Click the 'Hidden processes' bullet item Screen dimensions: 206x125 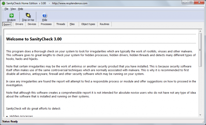[x=21, y=116]
